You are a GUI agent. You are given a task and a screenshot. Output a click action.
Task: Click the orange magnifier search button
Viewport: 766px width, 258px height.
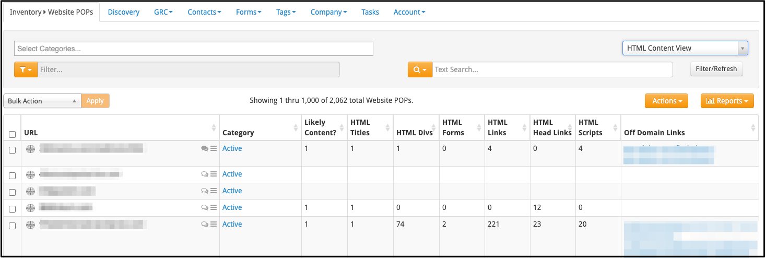click(x=420, y=69)
